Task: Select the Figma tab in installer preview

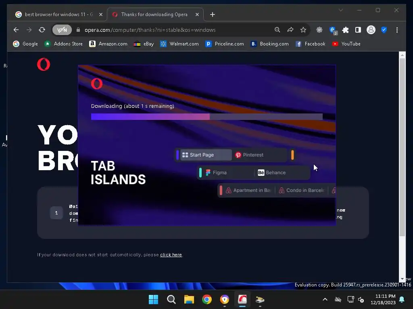Action: pyautogui.click(x=228, y=173)
